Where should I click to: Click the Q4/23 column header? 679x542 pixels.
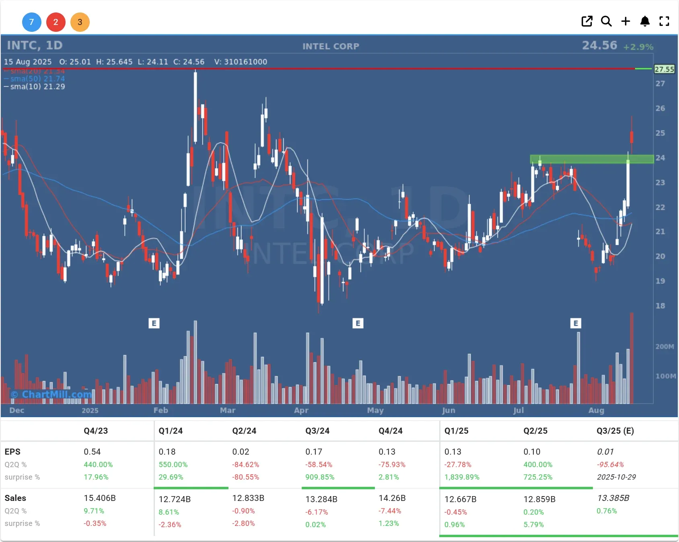pyautogui.click(x=96, y=430)
